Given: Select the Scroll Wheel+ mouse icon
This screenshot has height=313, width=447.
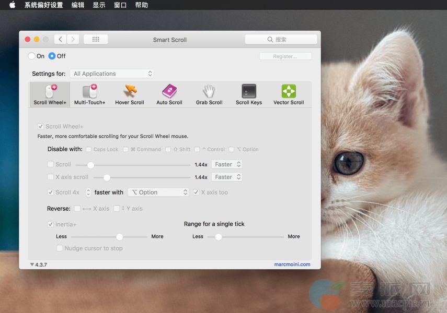Looking at the screenshot, I should [x=50, y=92].
